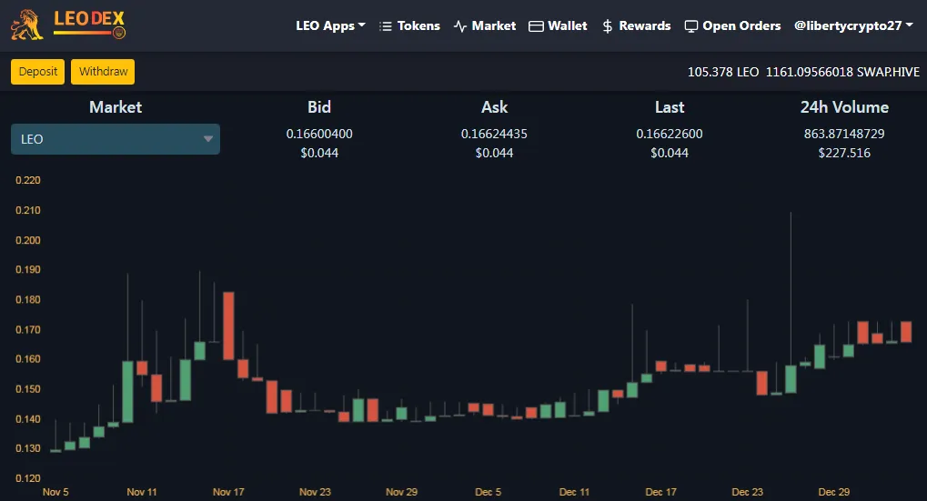Click the 0.170 price axis label
The width and height of the screenshot is (927, 501).
point(28,330)
